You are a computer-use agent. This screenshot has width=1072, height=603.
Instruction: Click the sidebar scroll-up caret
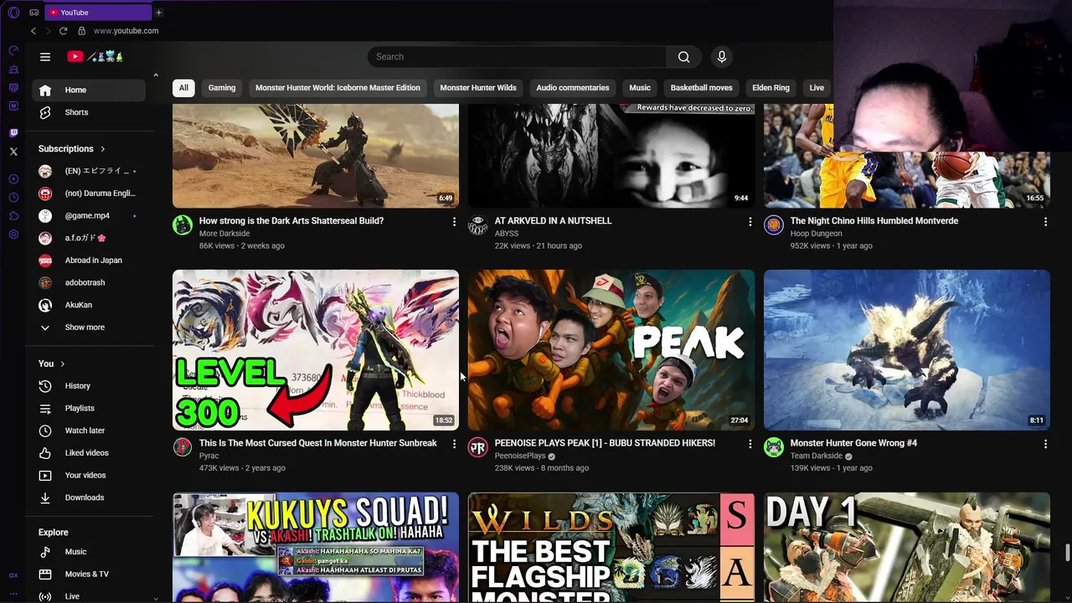[x=156, y=76]
